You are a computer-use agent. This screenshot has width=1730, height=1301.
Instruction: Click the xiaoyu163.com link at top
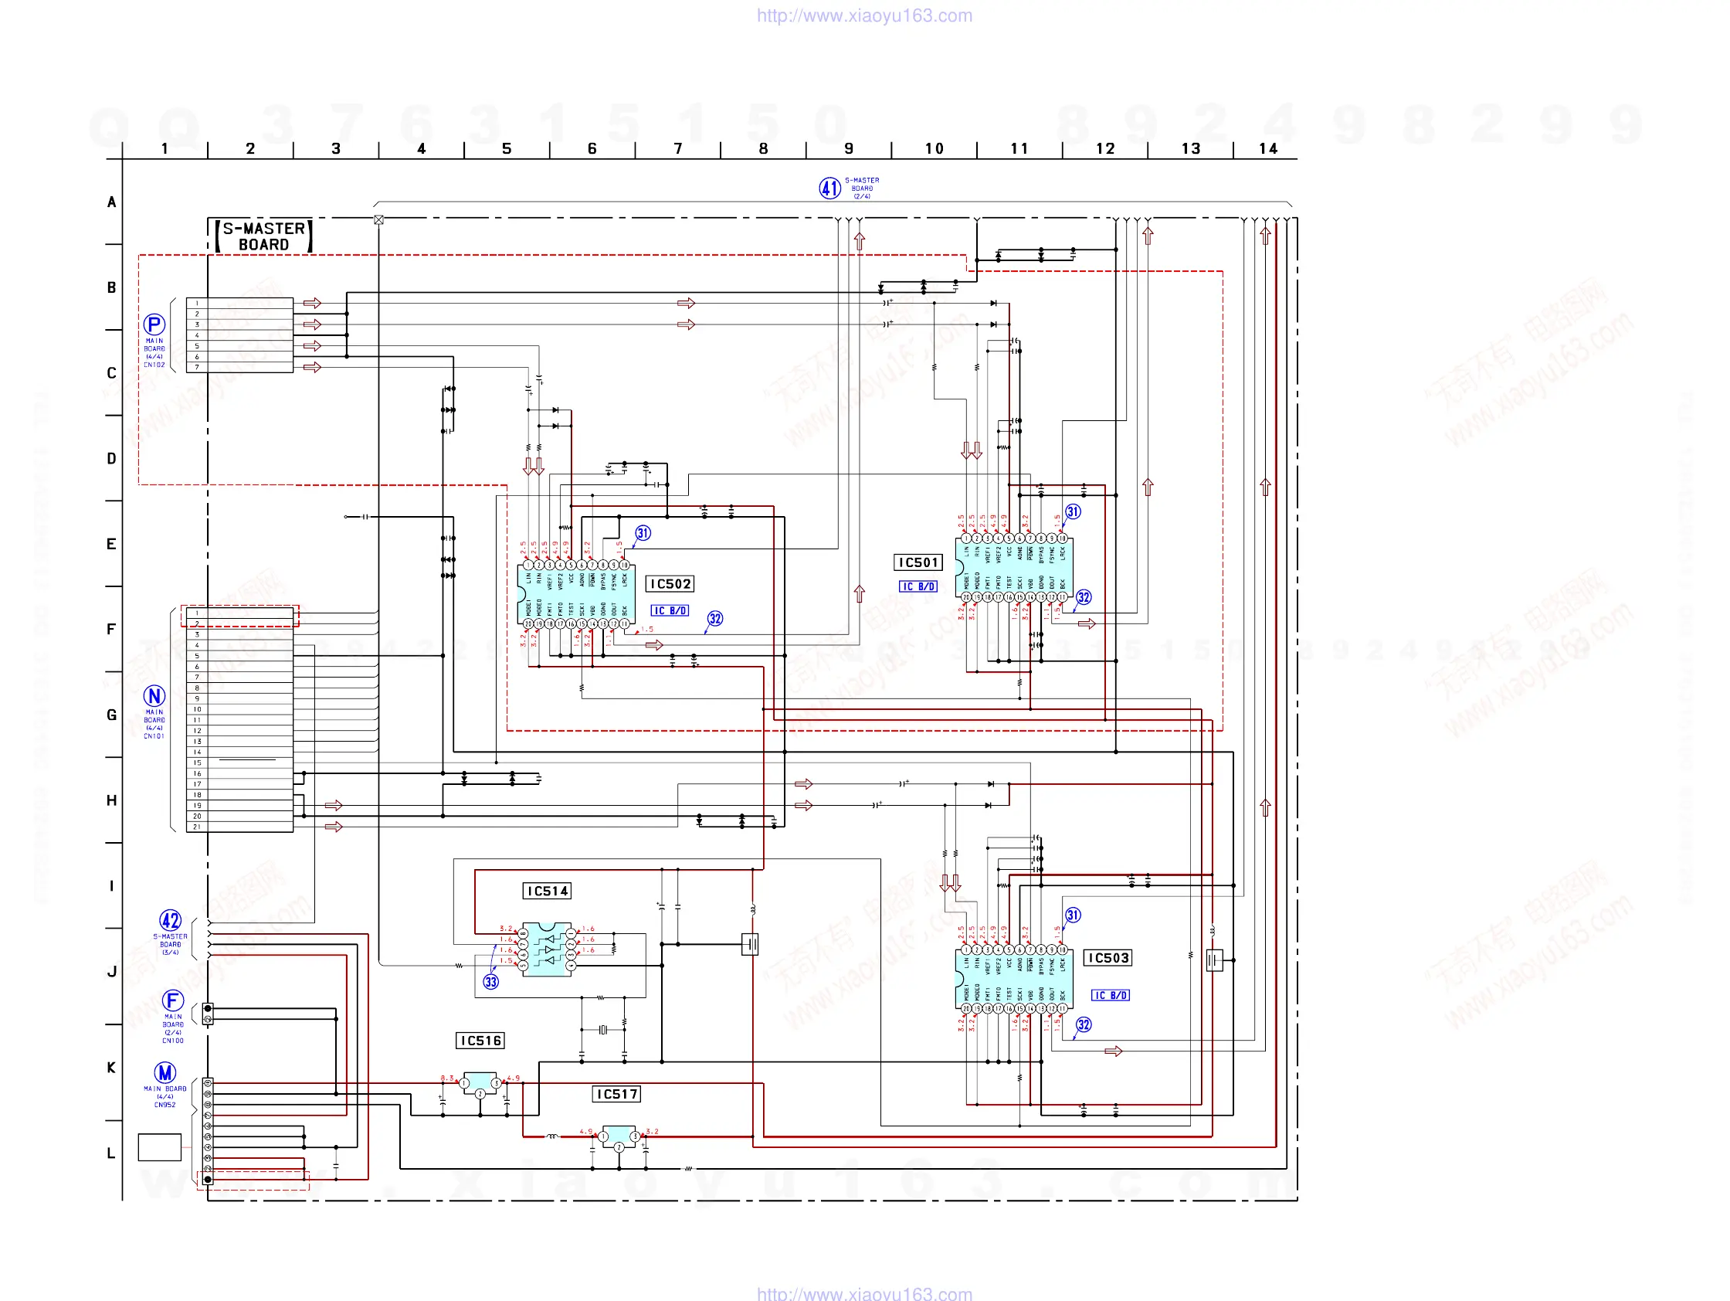point(864,15)
